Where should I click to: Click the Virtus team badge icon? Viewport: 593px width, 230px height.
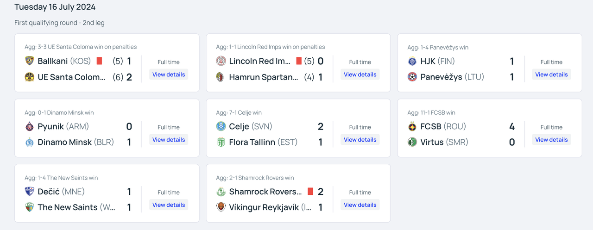tap(412, 143)
